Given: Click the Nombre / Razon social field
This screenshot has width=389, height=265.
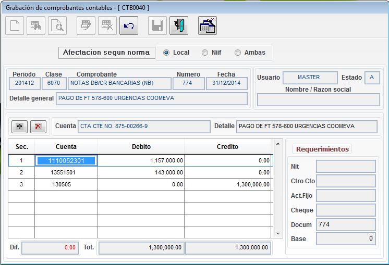Looking at the screenshot, I should pos(318,100).
